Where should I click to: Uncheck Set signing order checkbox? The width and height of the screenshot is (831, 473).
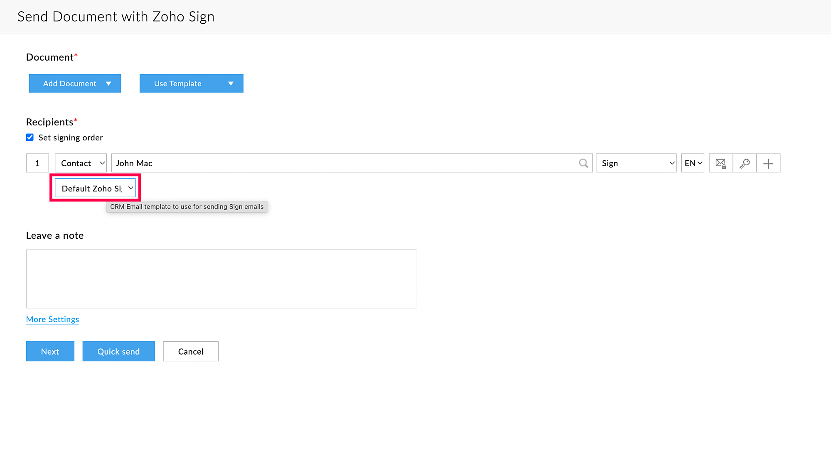(x=30, y=137)
